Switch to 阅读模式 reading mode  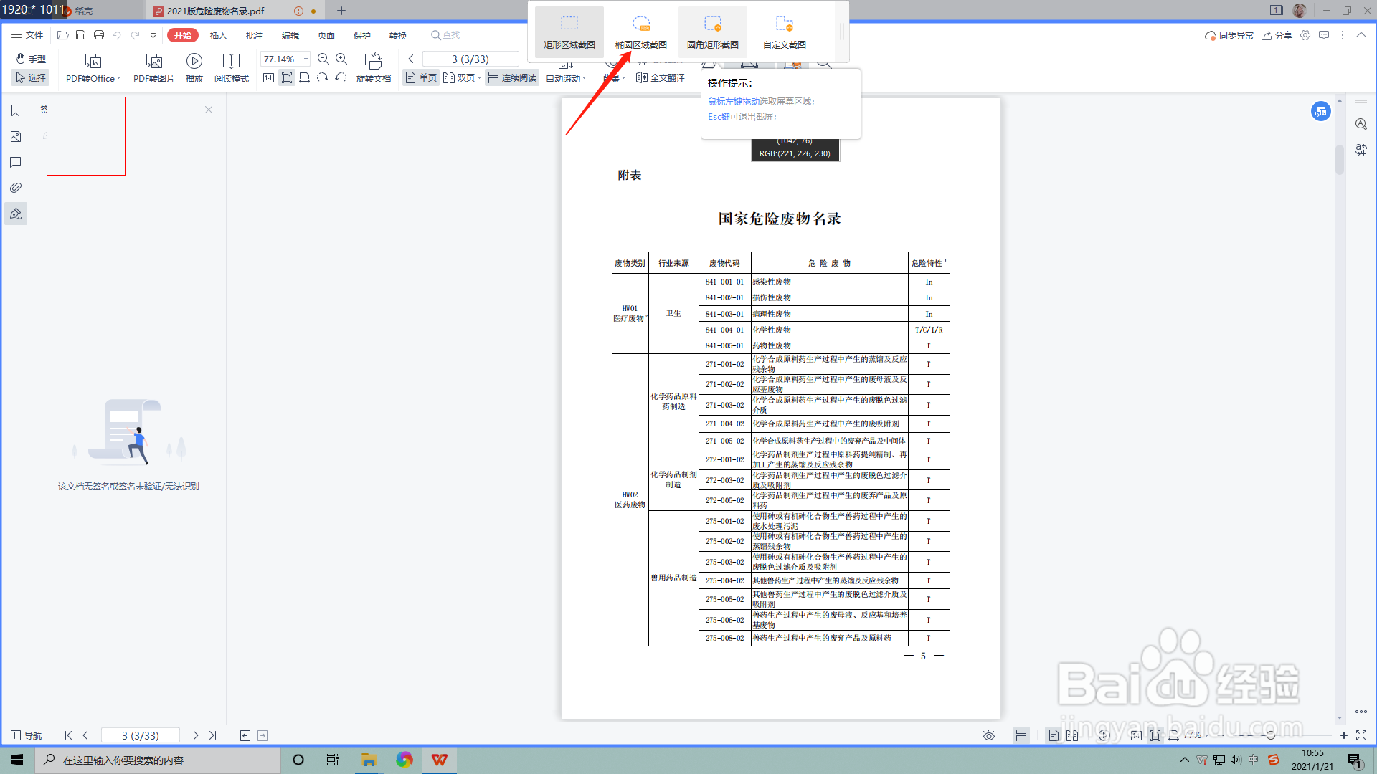pyautogui.click(x=232, y=68)
